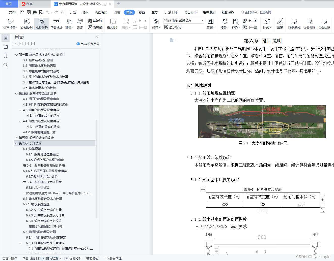The image size is (334, 261).
Task: Jump to 6.1.7 船闸通过能力计算 in outline
Action: tap(42, 177)
